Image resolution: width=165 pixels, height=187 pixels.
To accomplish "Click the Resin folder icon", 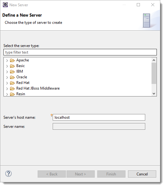I will coord(12,94).
